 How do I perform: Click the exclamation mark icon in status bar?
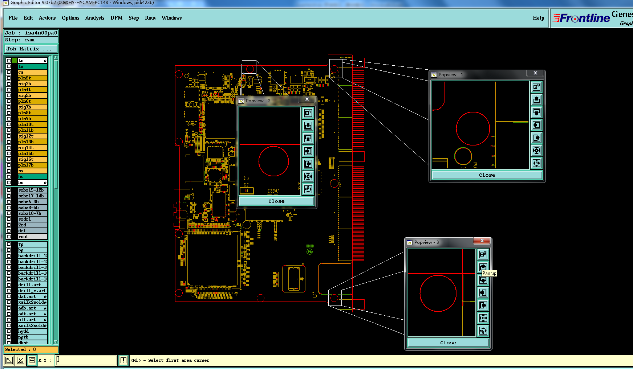(123, 360)
